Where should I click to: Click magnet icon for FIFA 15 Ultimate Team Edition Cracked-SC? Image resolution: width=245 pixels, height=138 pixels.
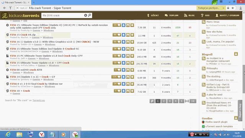(128, 49)
